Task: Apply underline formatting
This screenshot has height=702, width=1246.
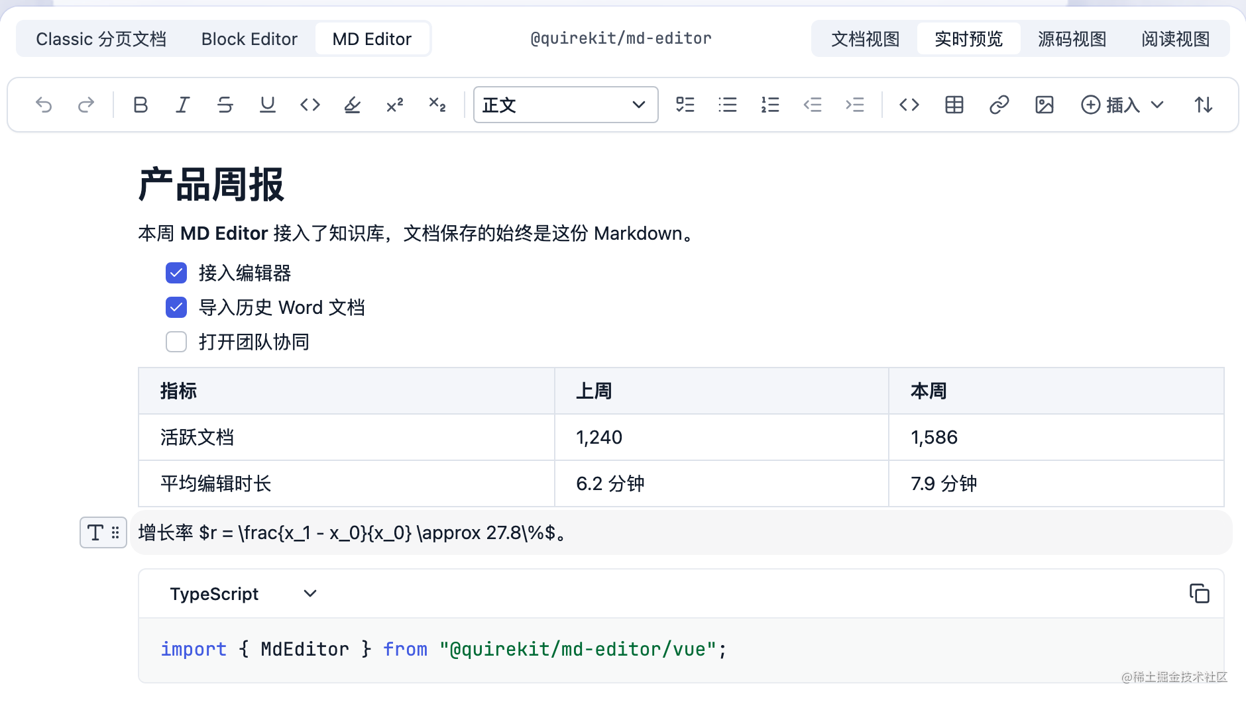Action: pyautogui.click(x=268, y=105)
